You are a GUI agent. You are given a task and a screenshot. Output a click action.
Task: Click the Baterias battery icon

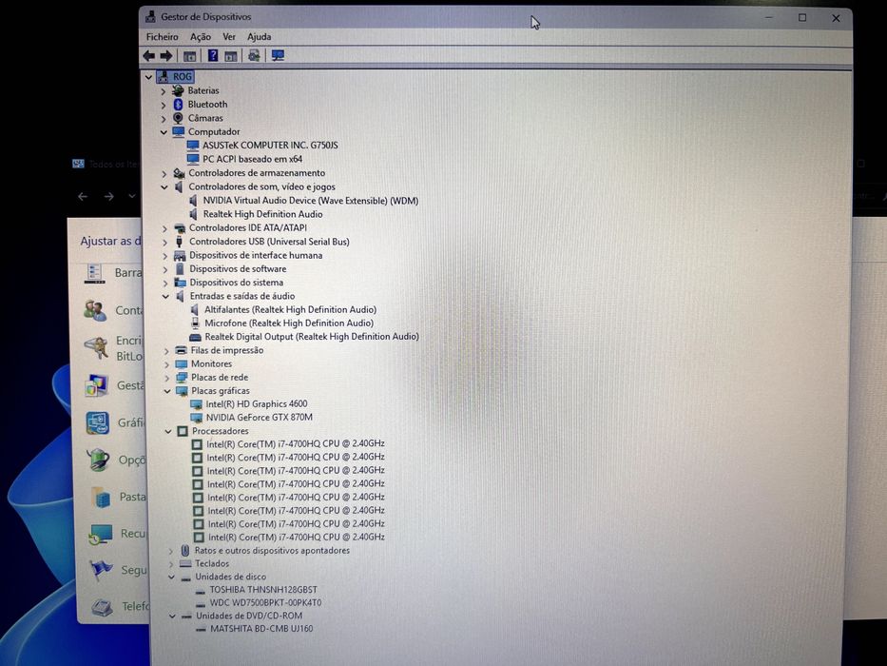(178, 90)
